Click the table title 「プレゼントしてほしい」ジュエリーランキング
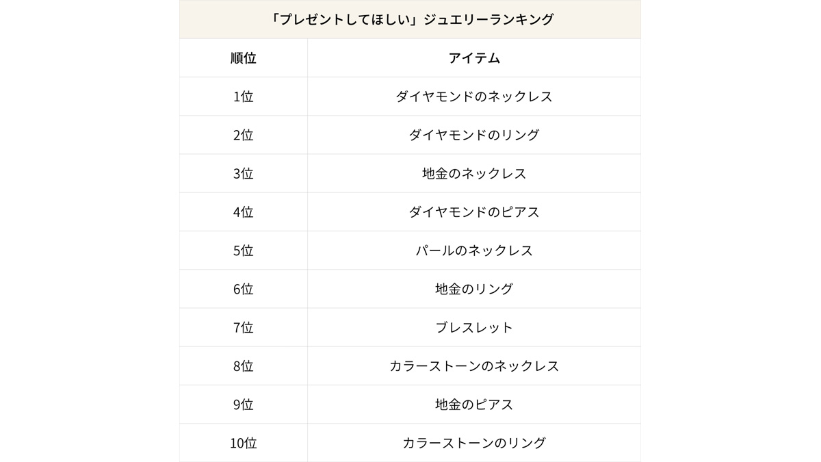Image resolution: width=821 pixels, height=462 pixels. click(x=412, y=20)
